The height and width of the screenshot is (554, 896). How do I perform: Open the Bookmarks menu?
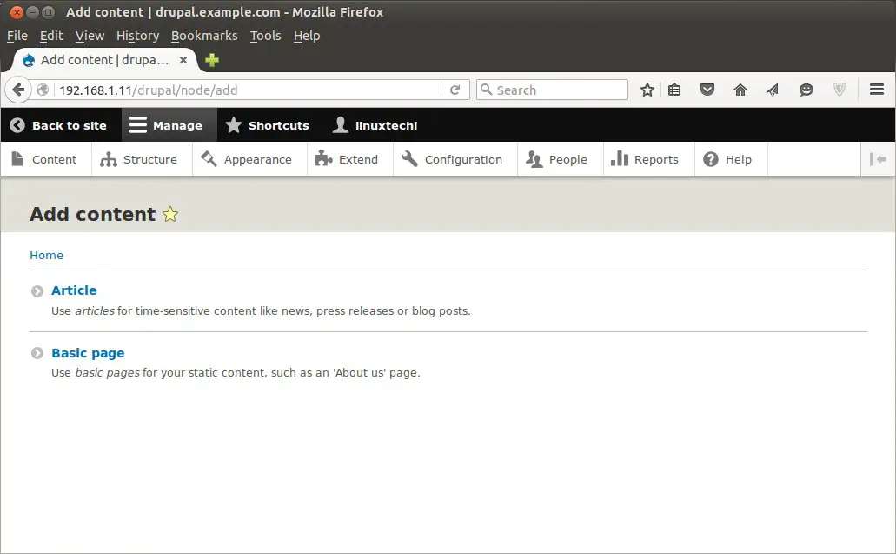click(x=204, y=36)
